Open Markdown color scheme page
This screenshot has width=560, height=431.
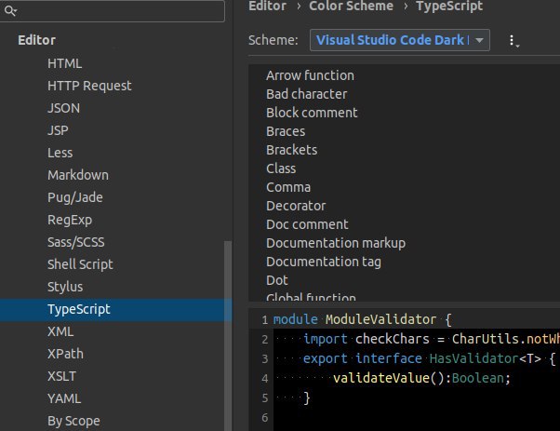pyautogui.click(x=78, y=175)
